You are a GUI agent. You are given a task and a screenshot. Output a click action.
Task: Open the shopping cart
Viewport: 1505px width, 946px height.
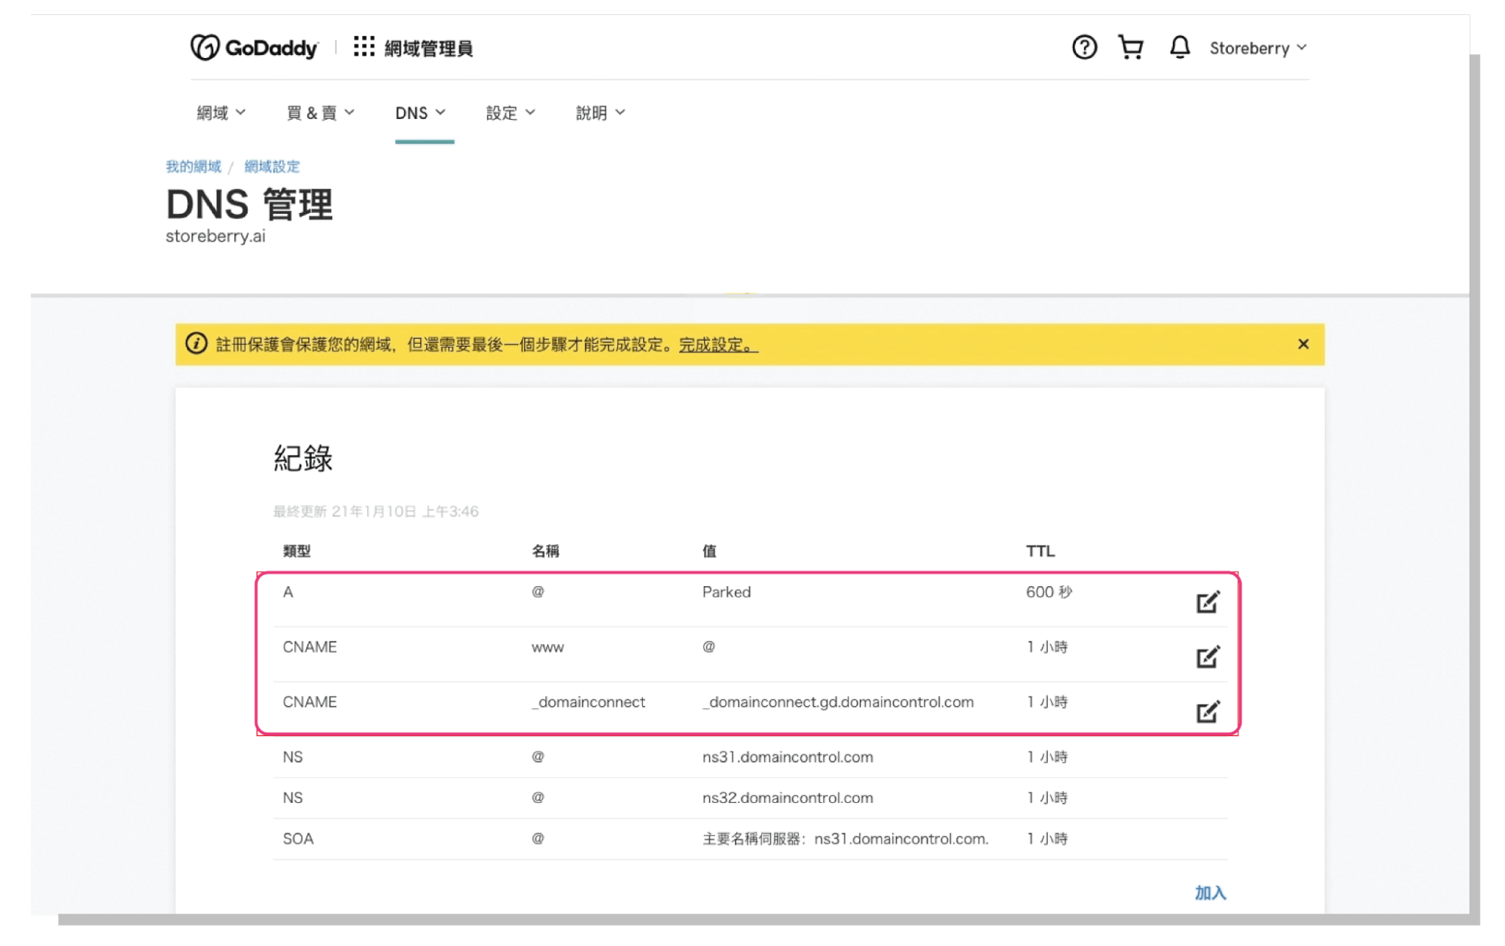1130,47
